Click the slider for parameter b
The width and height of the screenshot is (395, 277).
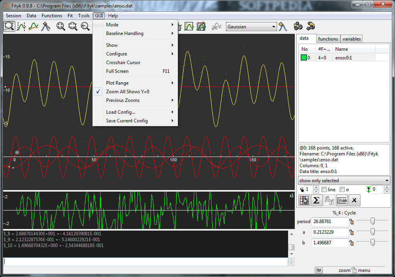[x=372, y=242]
